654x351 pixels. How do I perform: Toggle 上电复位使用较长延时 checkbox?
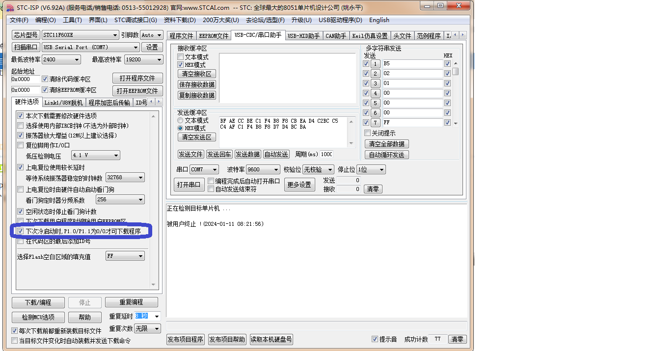click(21, 167)
